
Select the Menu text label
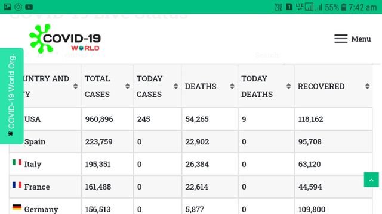tap(361, 39)
